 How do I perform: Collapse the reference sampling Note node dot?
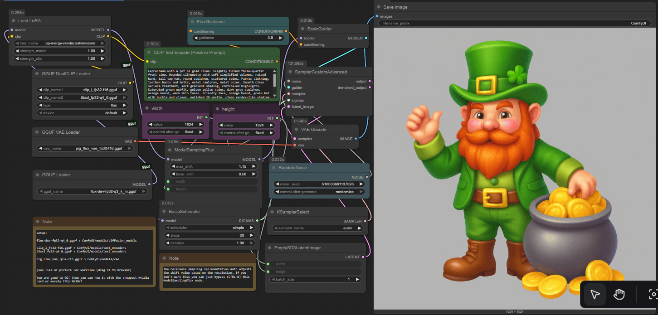click(164, 258)
